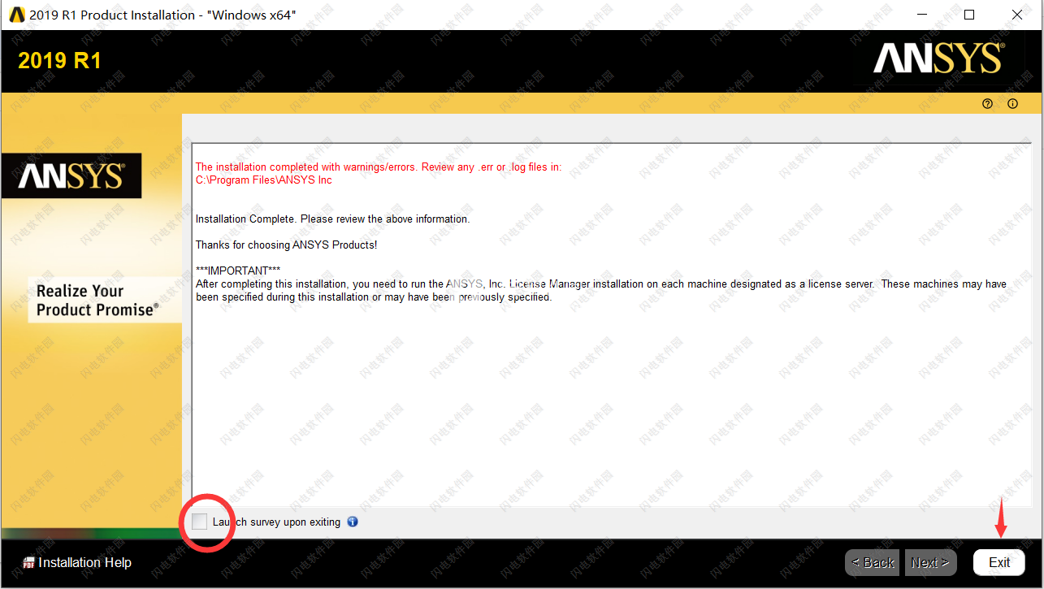The image size is (1044, 589).
Task: Open Installation Help link
Action: [84, 562]
